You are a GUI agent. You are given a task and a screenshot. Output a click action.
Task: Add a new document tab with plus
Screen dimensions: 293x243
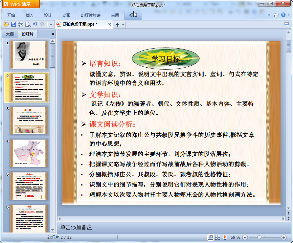pos(117,25)
